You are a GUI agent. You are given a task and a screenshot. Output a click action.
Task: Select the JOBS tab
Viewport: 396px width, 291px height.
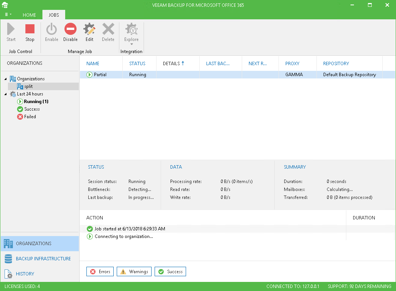point(54,15)
